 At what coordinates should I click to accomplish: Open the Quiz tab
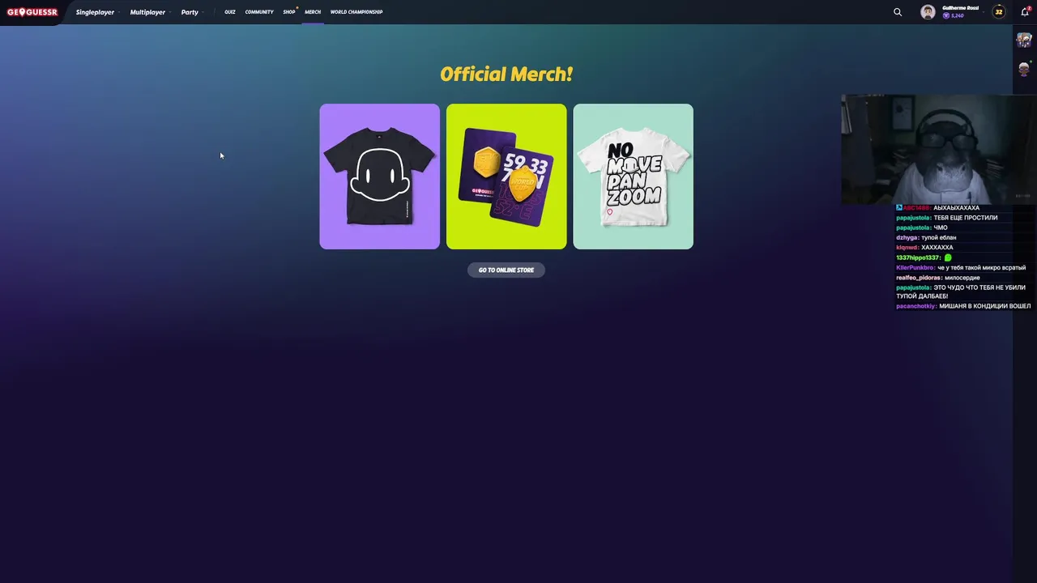point(230,12)
